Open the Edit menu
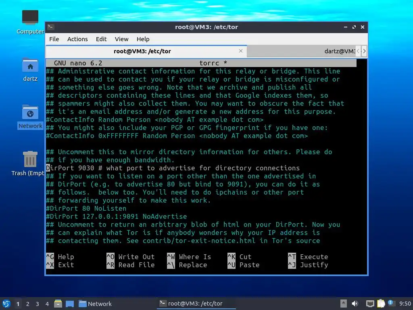This screenshot has width=413, height=310. point(101,39)
